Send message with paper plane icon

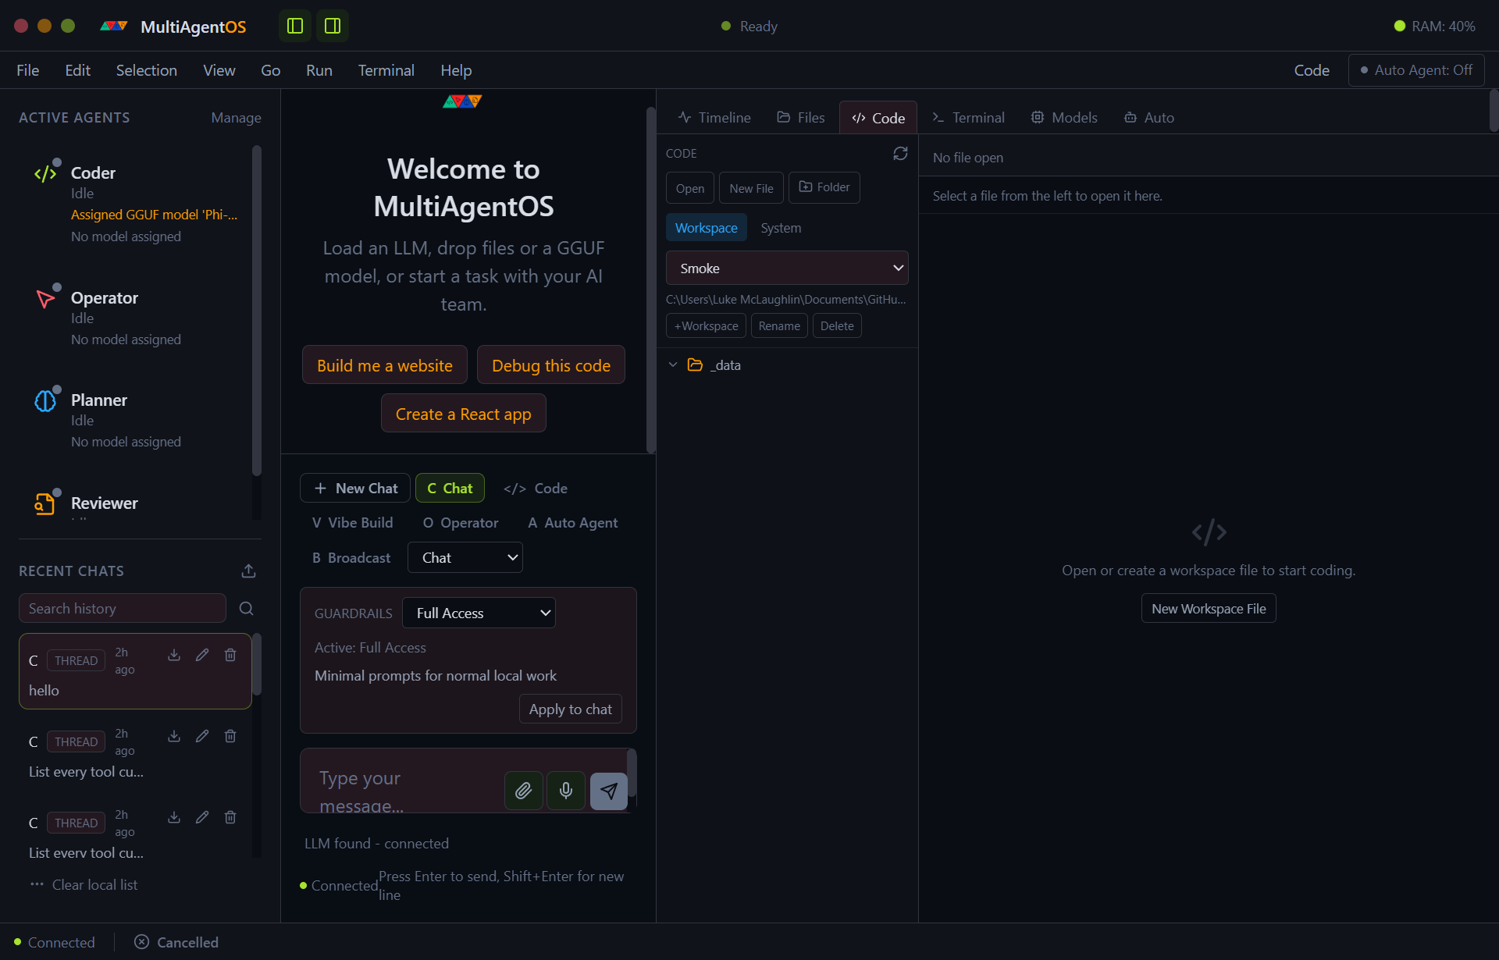[609, 791]
